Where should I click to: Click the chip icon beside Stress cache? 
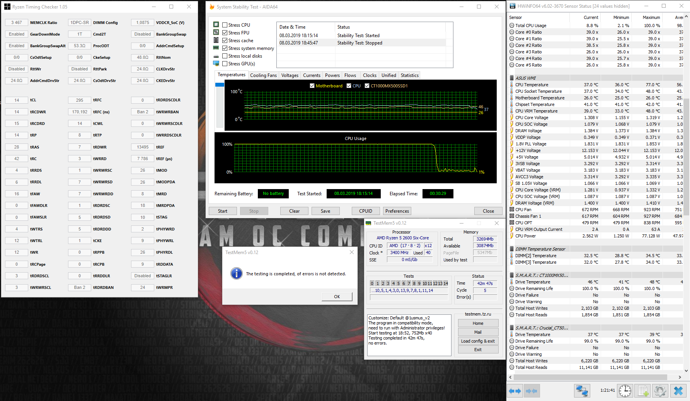(x=216, y=40)
